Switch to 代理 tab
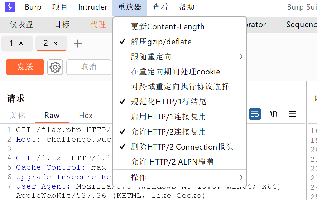 (98, 25)
